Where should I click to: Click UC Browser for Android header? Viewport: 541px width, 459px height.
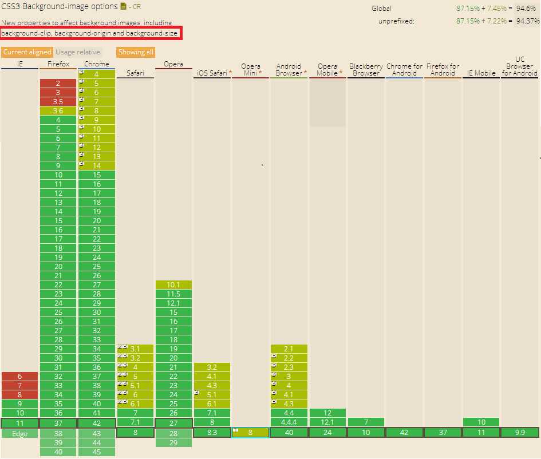pos(520,66)
